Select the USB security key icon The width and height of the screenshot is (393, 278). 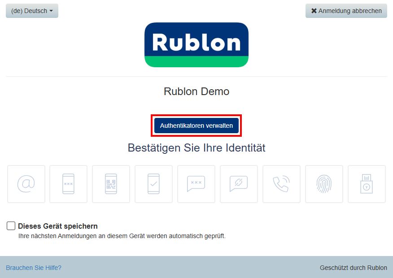point(367,184)
